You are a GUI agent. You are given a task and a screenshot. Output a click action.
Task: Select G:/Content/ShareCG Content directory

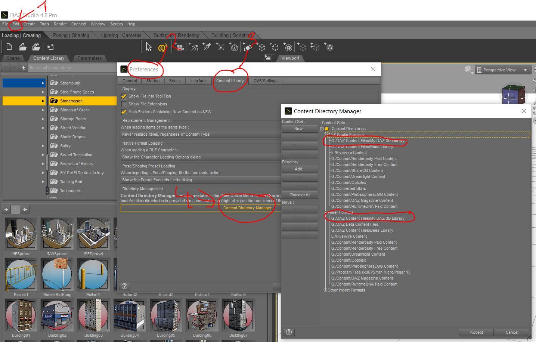click(357, 170)
